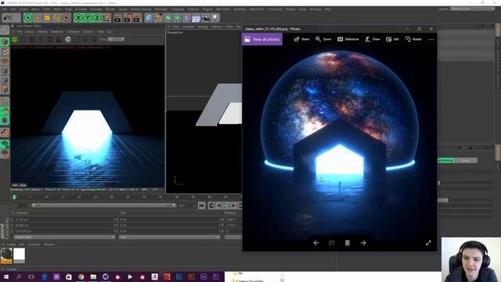
Task: Click the green Play Forwards button
Action: (226, 205)
